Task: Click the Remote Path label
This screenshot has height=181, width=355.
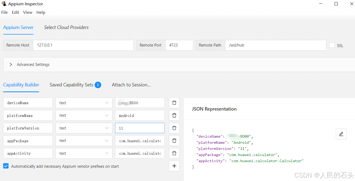Action: [x=210, y=45]
